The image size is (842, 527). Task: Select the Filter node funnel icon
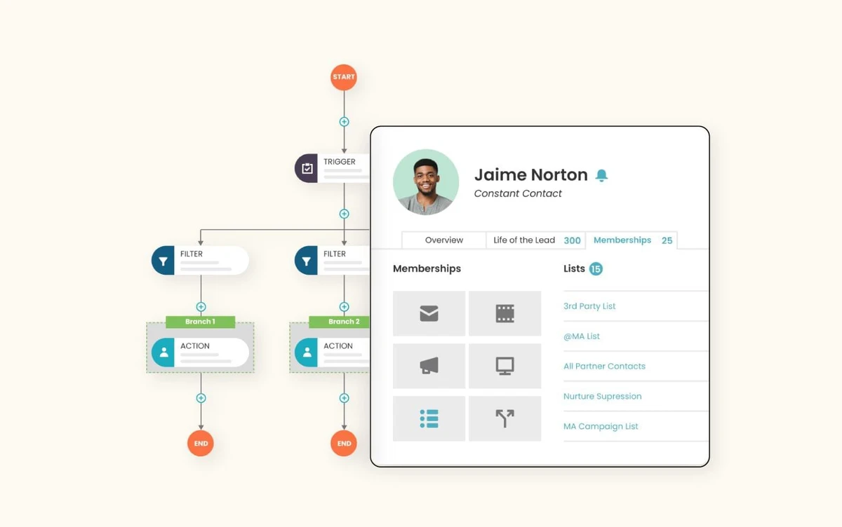pos(163,260)
